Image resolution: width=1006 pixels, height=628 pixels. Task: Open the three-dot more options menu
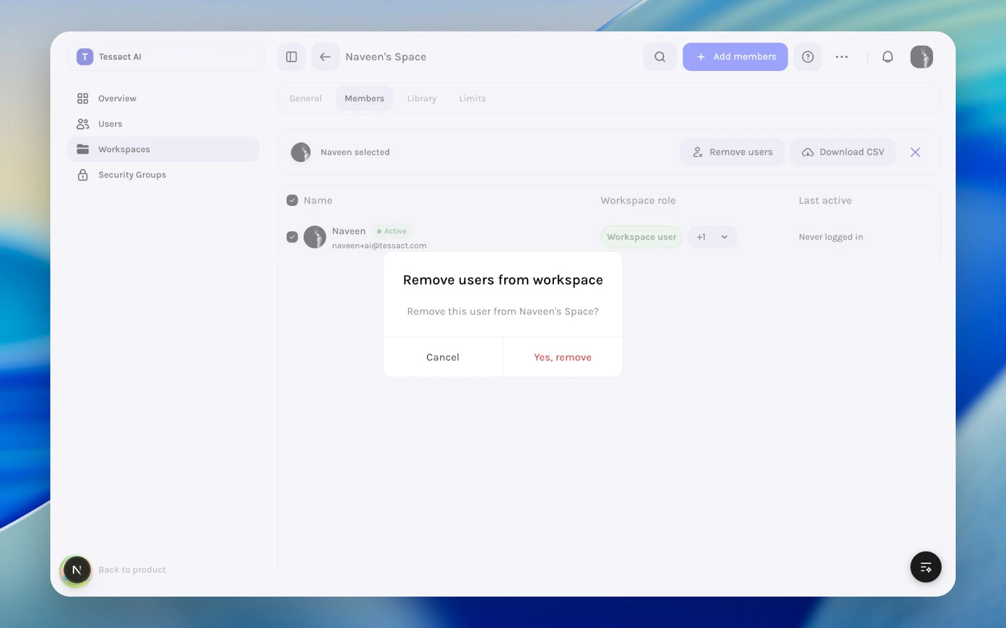click(x=842, y=57)
